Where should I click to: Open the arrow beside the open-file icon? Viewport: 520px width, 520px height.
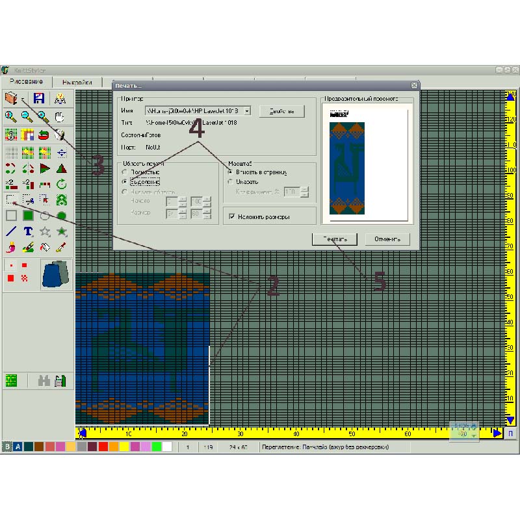point(23,99)
